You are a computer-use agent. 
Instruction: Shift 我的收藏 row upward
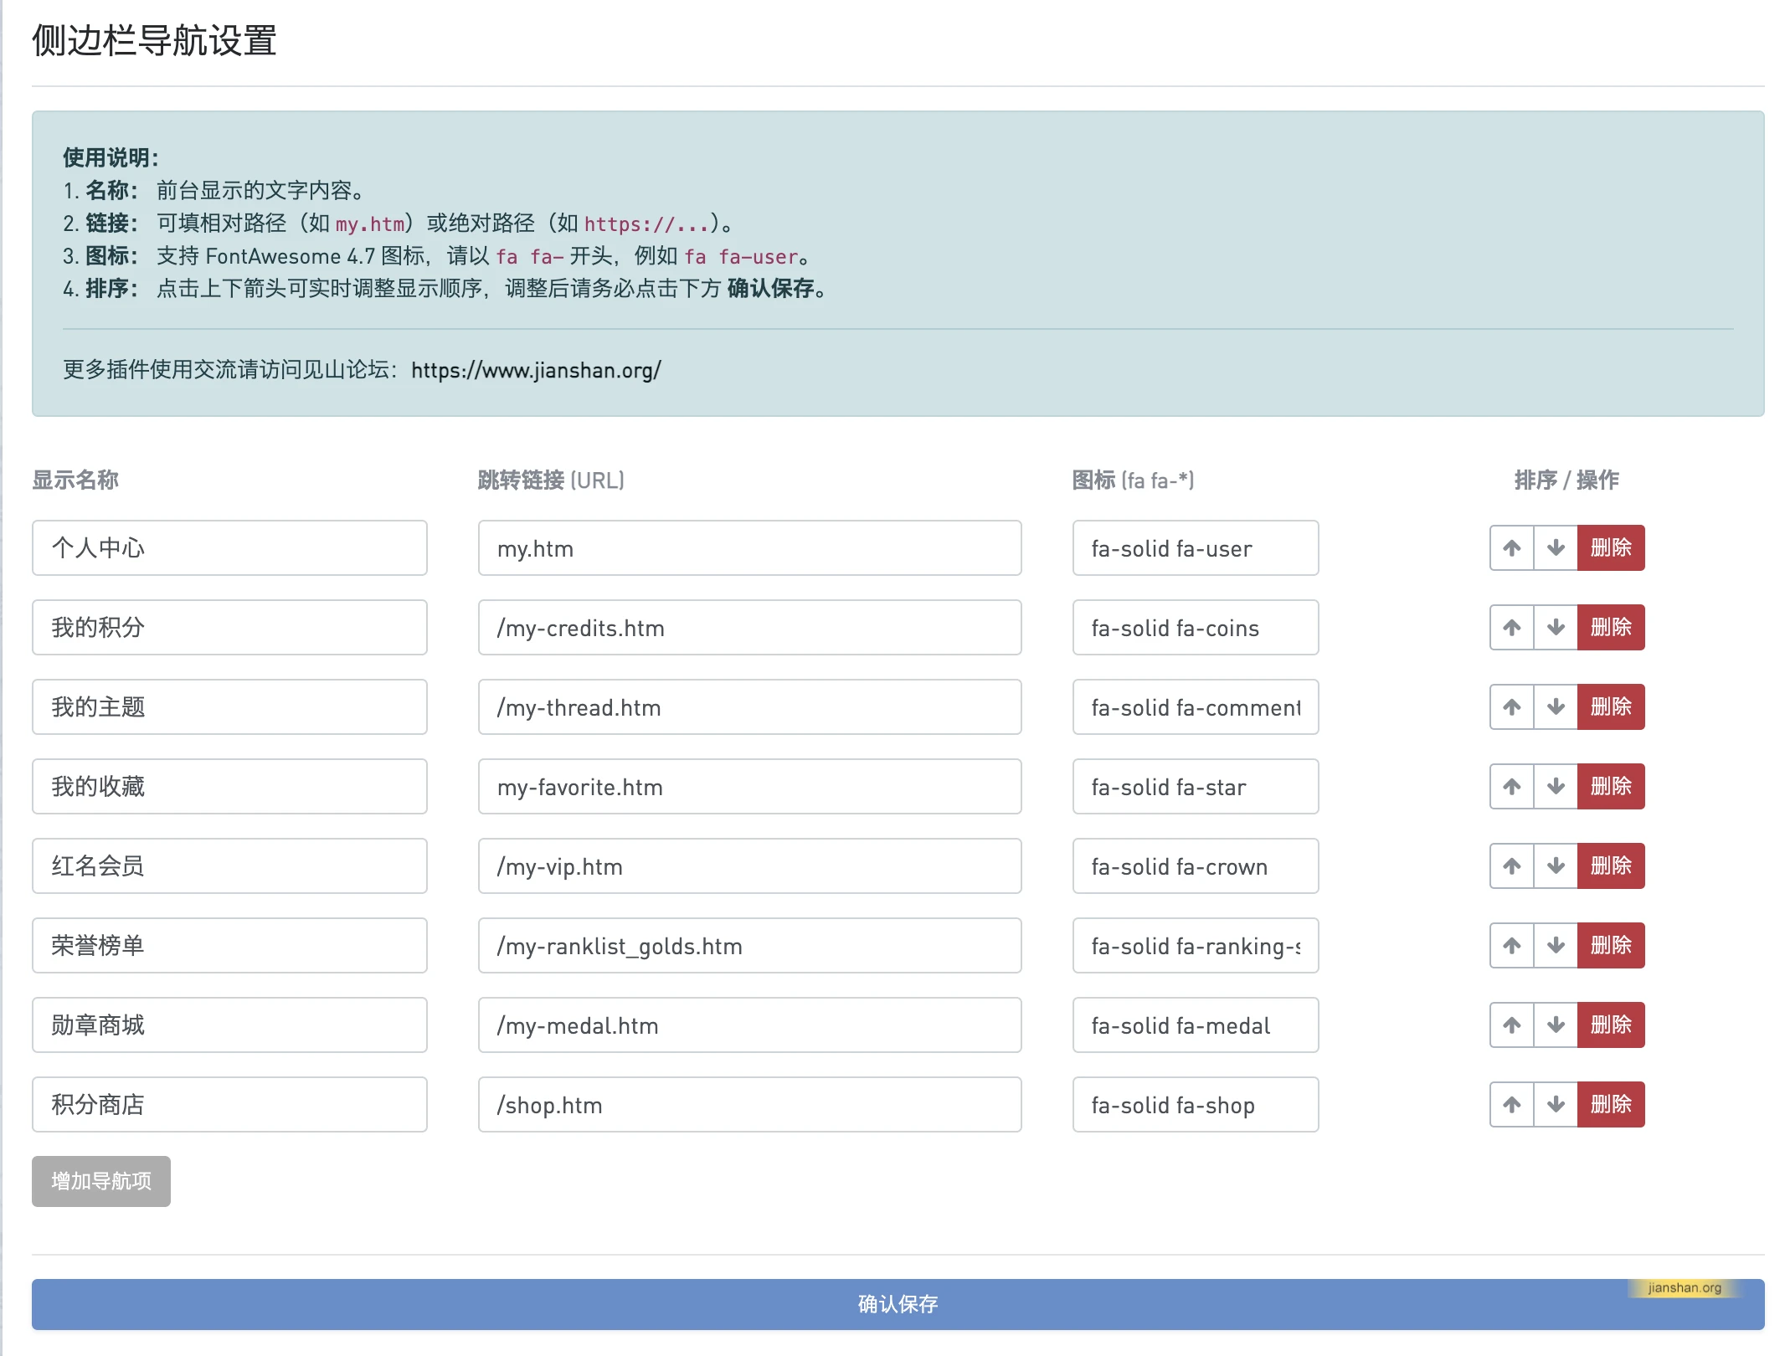coord(1511,787)
